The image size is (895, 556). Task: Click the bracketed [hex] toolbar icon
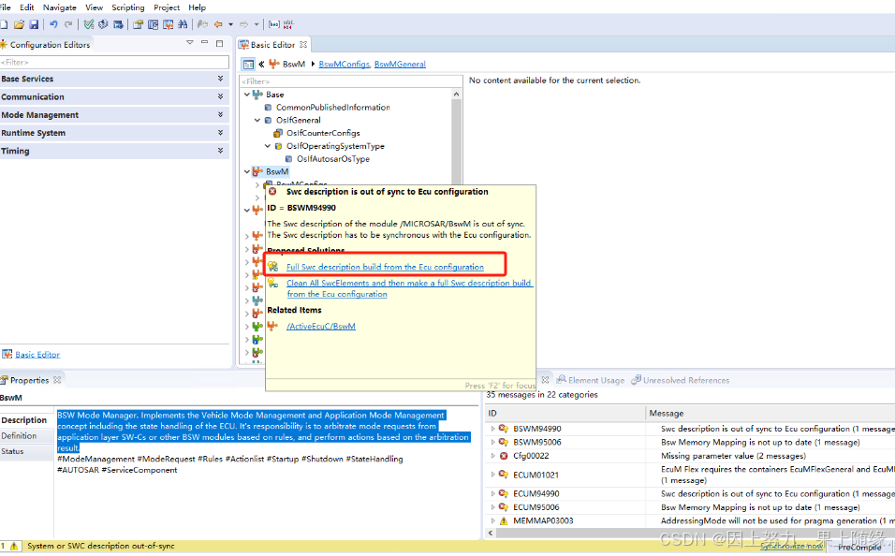pos(274,24)
